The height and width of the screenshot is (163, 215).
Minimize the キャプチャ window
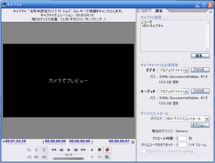(x=198, y=5)
